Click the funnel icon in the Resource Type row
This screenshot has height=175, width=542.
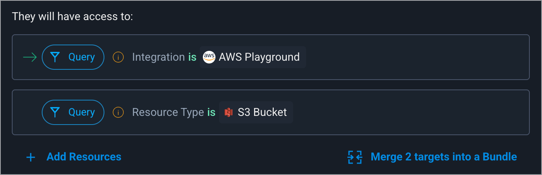coord(55,112)
